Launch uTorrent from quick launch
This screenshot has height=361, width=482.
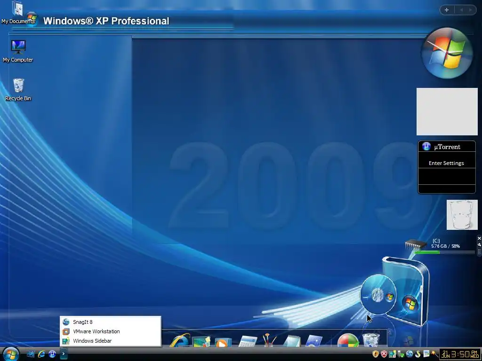coord(52,353)
